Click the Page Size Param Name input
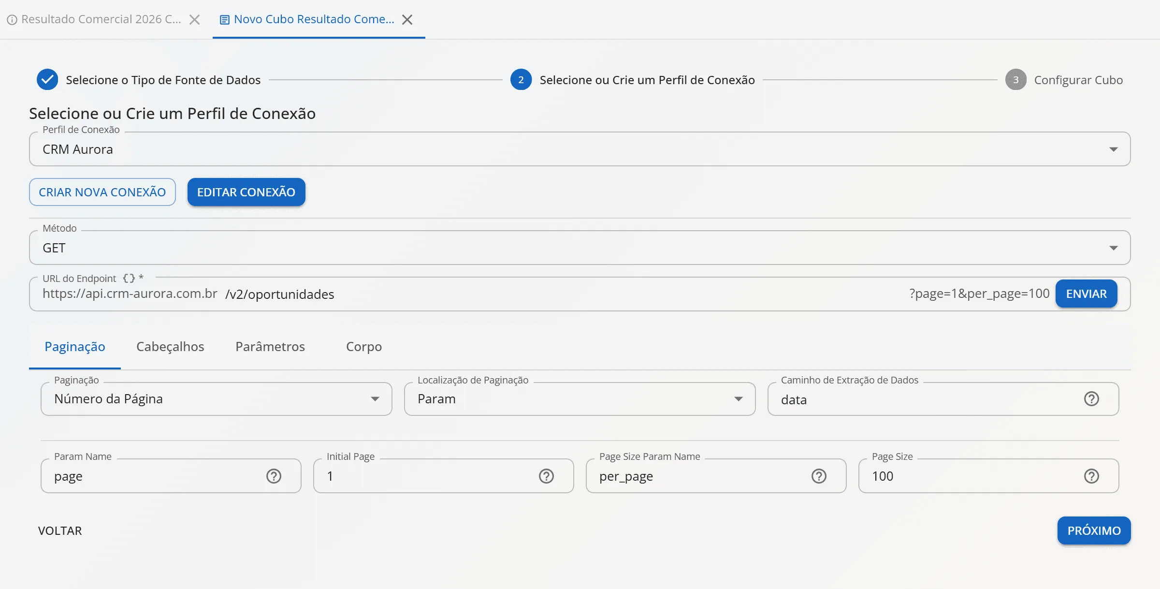1160x589 pixels. 716,476
